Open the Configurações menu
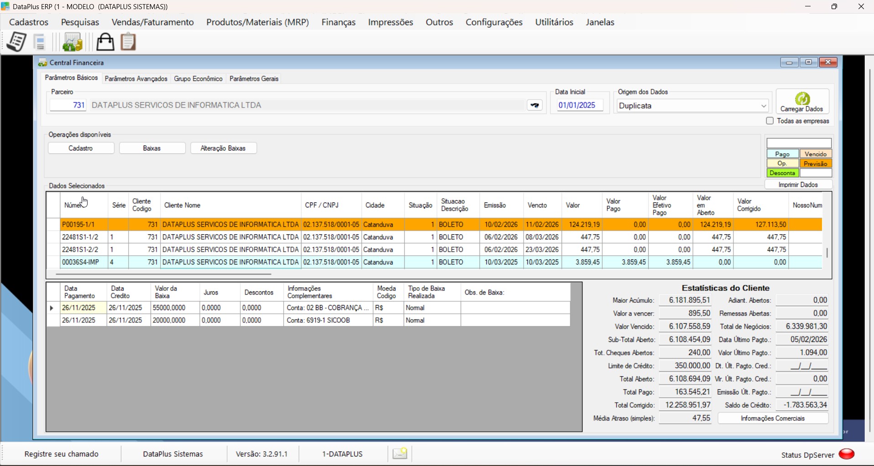Viewport: 874px width, 466px height. coord(494,22)
